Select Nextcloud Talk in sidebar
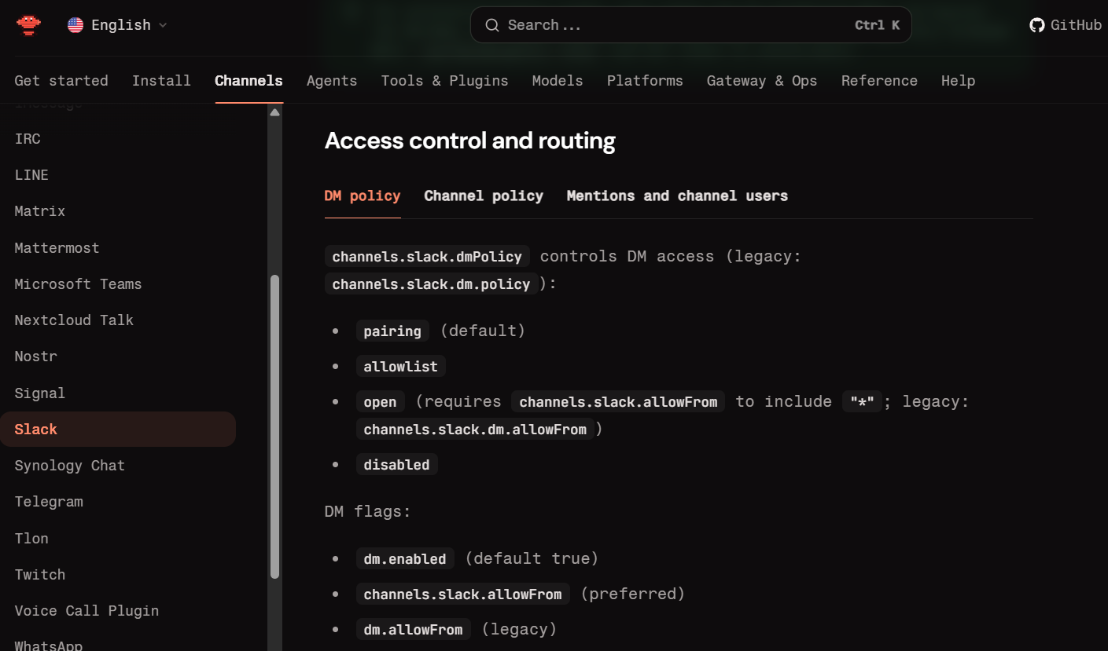The height and width of the screenshot is (651, 1108). coord(74,320)
